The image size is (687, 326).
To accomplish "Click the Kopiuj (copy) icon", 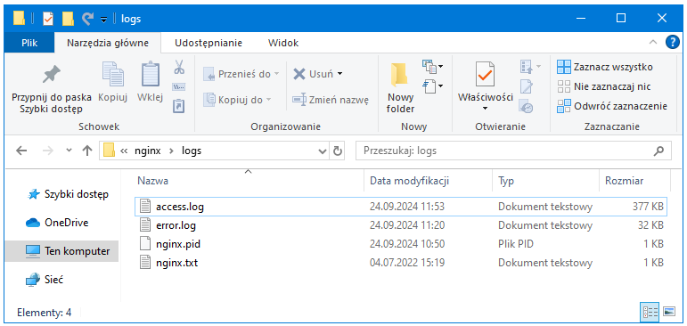I will click(112, 74).
